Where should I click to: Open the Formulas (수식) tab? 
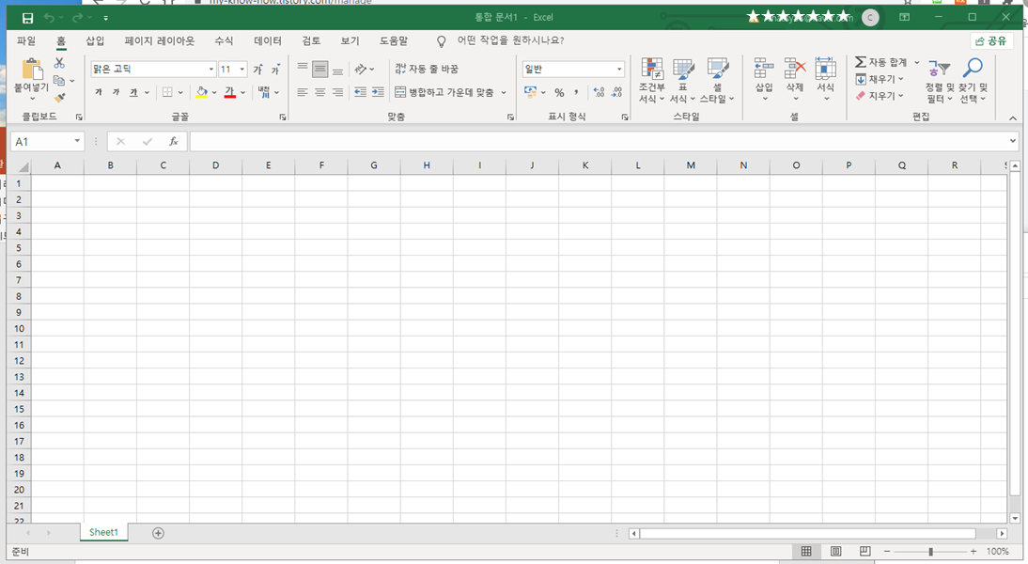(x=224, y=40)
